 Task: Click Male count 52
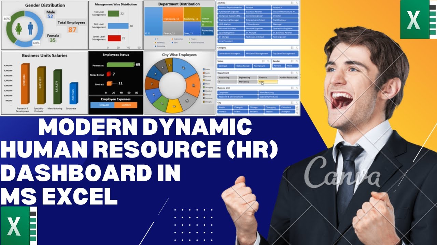[x=50, y=16]
